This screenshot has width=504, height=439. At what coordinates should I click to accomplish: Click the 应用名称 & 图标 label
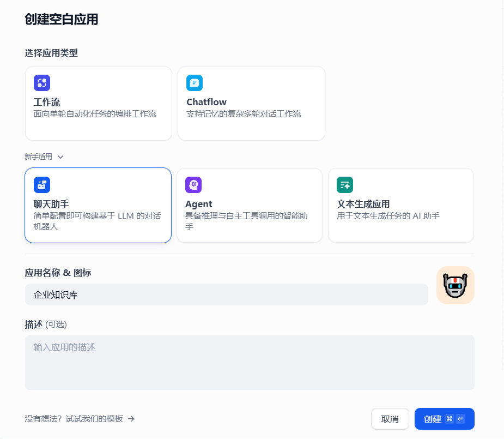pos(58,273)
